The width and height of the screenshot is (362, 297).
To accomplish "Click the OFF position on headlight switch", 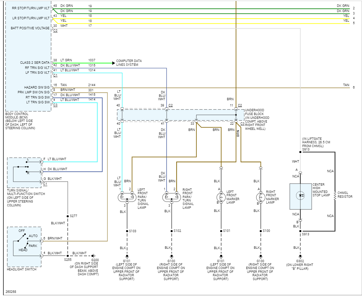I will pos(22,231).
